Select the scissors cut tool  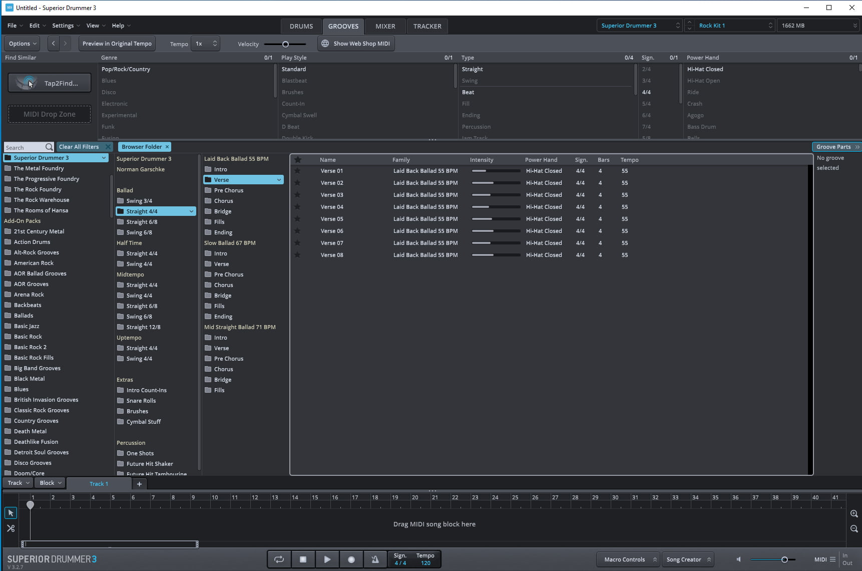(x=11, y=528)
